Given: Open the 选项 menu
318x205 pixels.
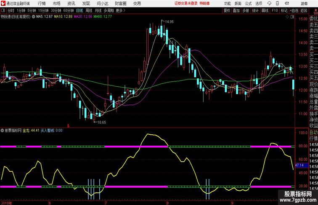Looking at the screenshot, I should coord(259,3).
